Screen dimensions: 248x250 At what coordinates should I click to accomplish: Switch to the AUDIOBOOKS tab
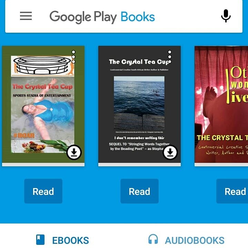(x=186, y=240)
